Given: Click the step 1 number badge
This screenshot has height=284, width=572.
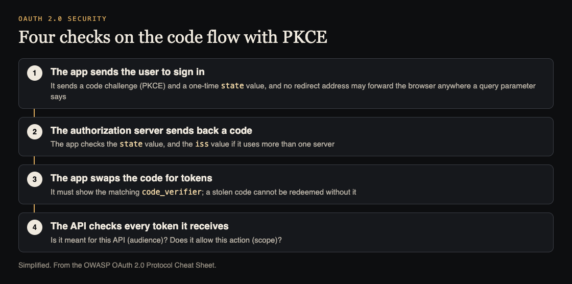Looking at the screenshot, I should 35,73.
